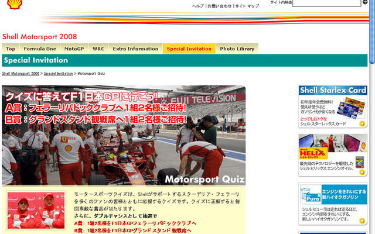The image size is (375, 234).
Task: Click the red A賞 prize text line
Action: click(135, 223)
